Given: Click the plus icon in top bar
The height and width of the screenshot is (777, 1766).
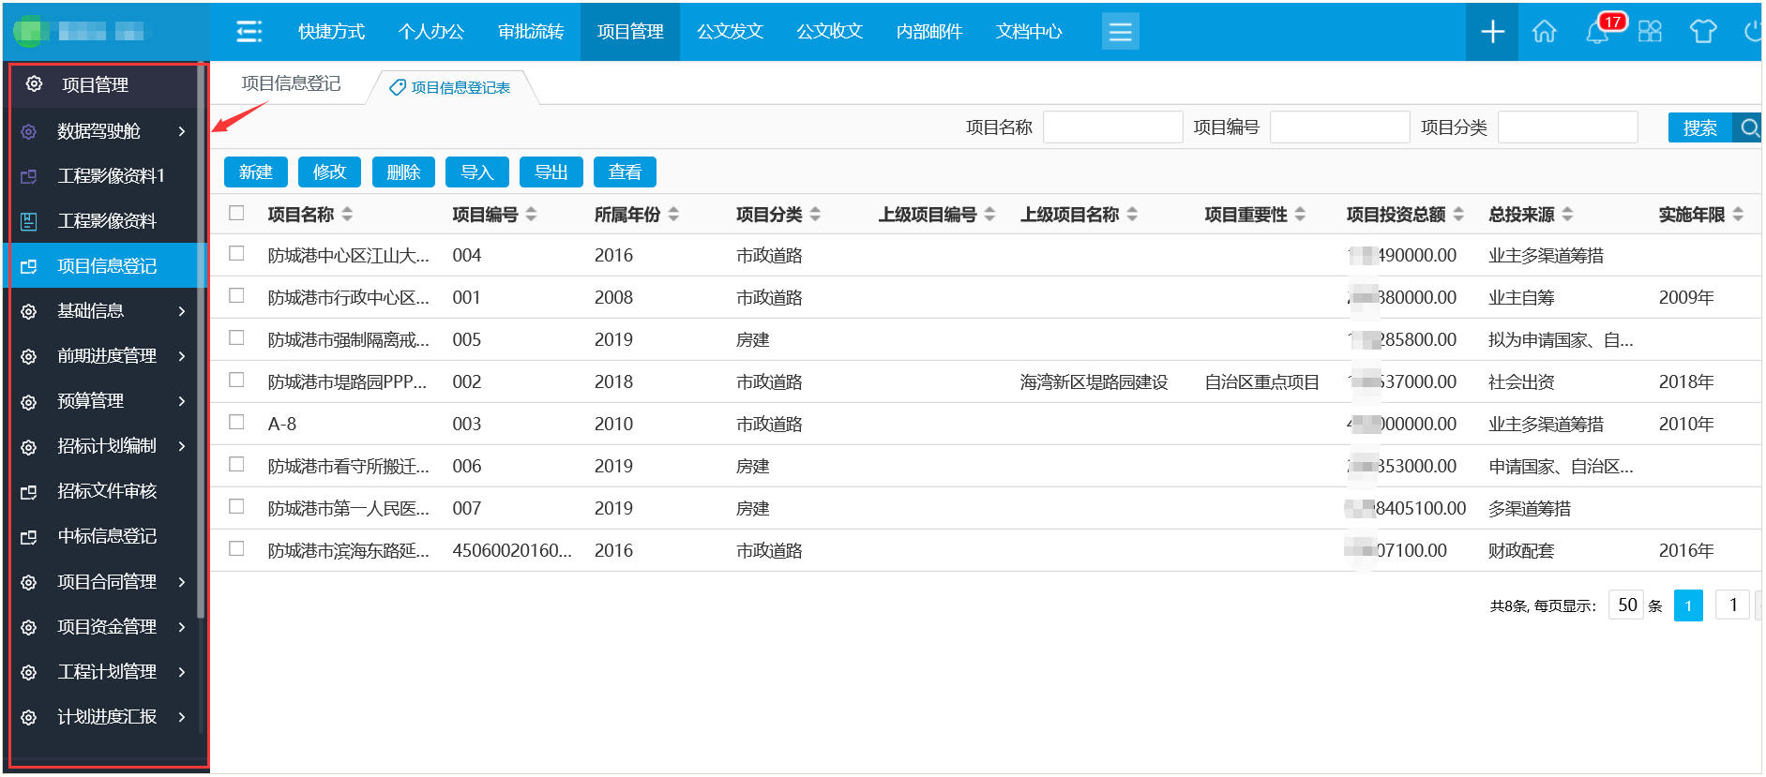Looking at the screenshot, I should 1492,32.
